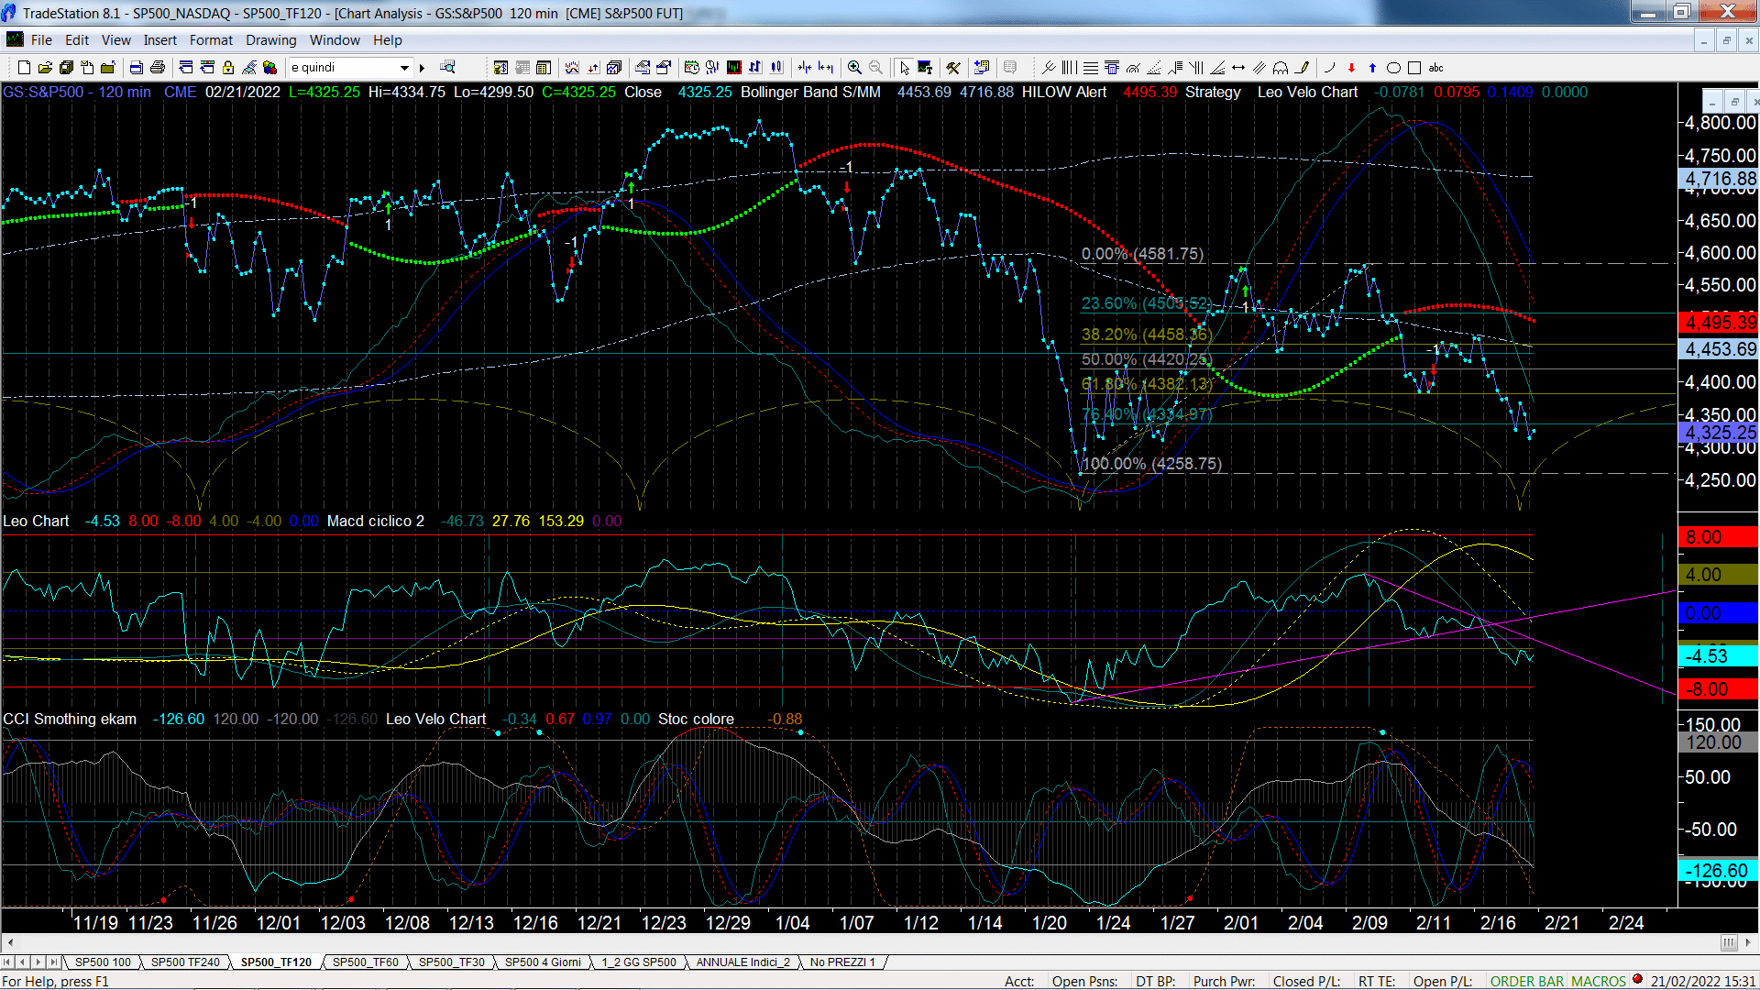Click the Bollinger Band S/MM label

[810, 92]
